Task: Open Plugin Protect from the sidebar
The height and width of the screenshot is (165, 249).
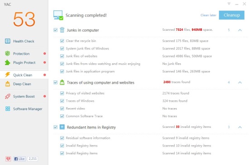Action: point(24,62)
